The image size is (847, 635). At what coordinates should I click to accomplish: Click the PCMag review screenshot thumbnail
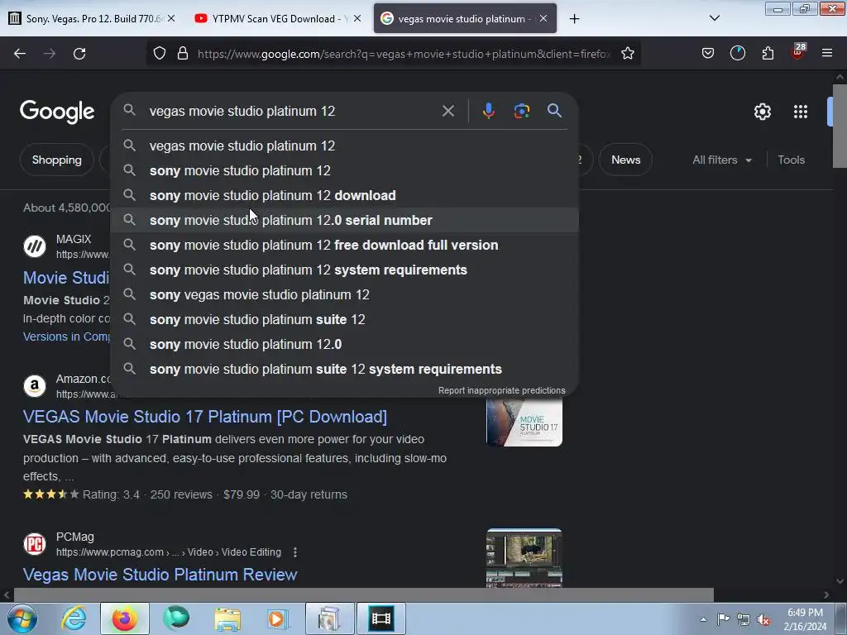[524, 558]
